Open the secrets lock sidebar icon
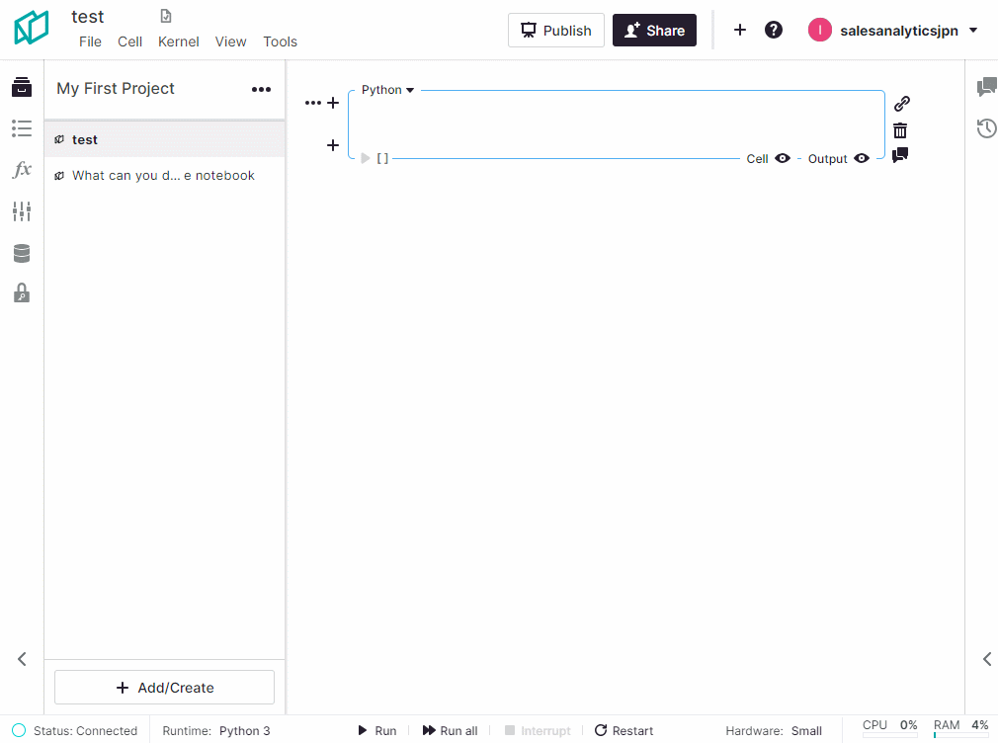This screenshot has height=743, width=998. [22, 293]
